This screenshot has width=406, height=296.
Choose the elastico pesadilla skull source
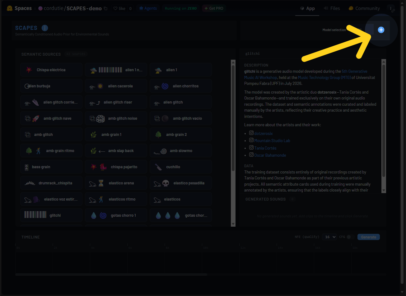point(181,183)
